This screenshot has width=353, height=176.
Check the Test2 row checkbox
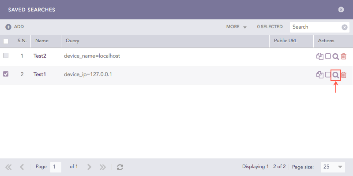point(6,56)
